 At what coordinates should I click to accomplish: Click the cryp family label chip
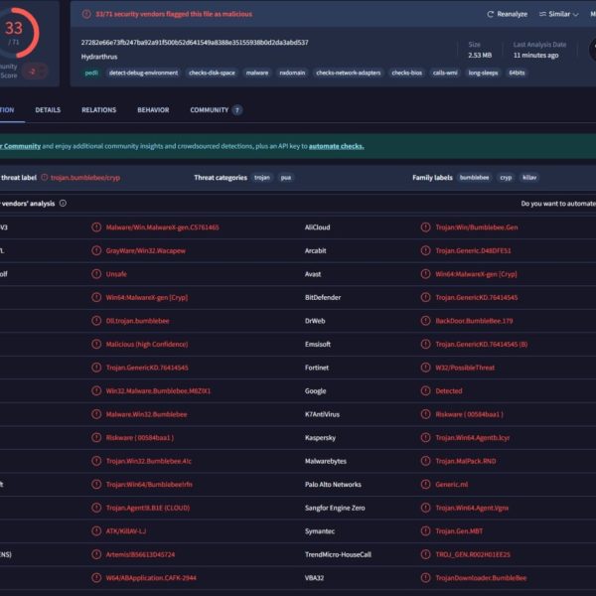[506, 178]
